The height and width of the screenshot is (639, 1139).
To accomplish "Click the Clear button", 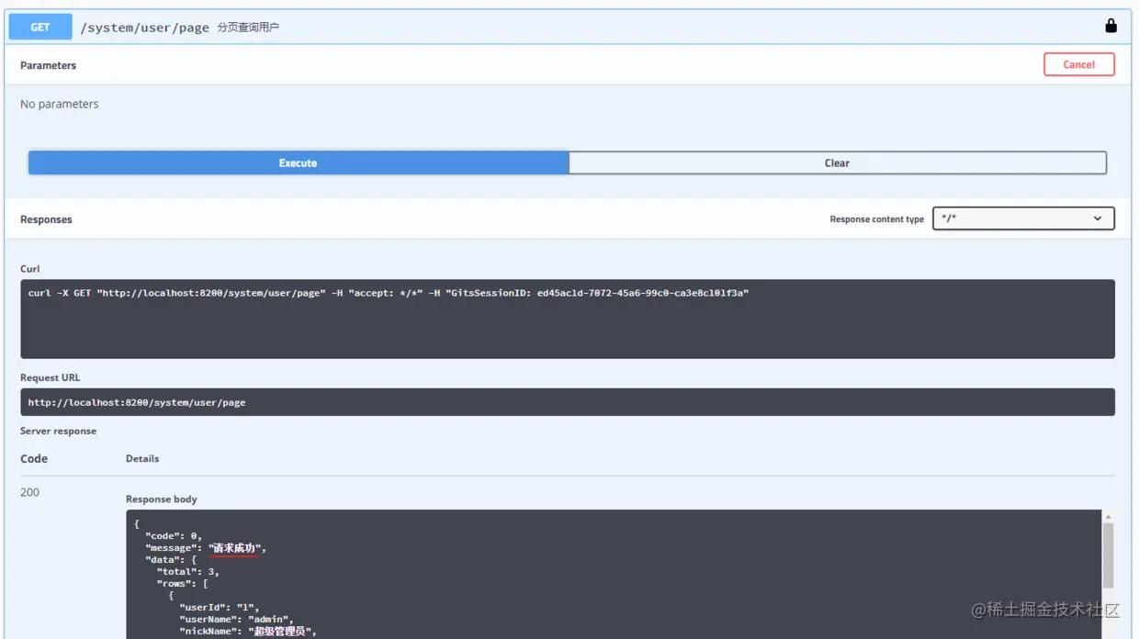I will tap(837, 163).
